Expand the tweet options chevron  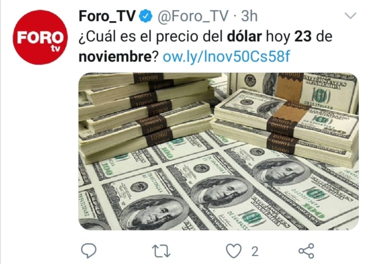(x=350, y=16)
